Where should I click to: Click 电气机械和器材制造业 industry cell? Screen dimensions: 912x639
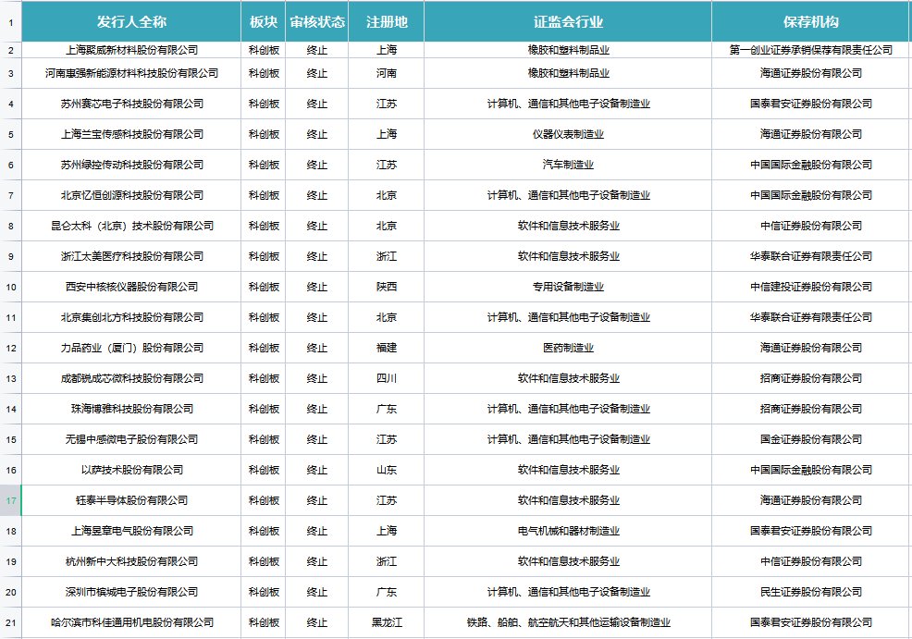[x=568, y=532]
